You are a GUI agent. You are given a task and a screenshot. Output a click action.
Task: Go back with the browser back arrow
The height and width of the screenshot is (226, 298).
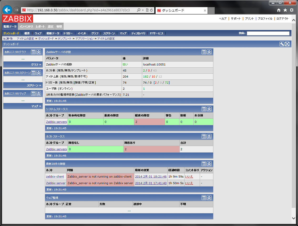[7, 10]
